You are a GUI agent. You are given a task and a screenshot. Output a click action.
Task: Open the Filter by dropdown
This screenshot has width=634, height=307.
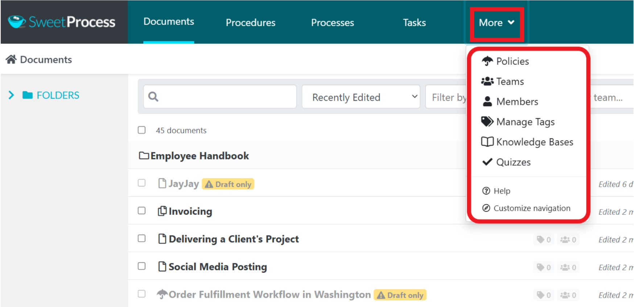pos(446,97)
